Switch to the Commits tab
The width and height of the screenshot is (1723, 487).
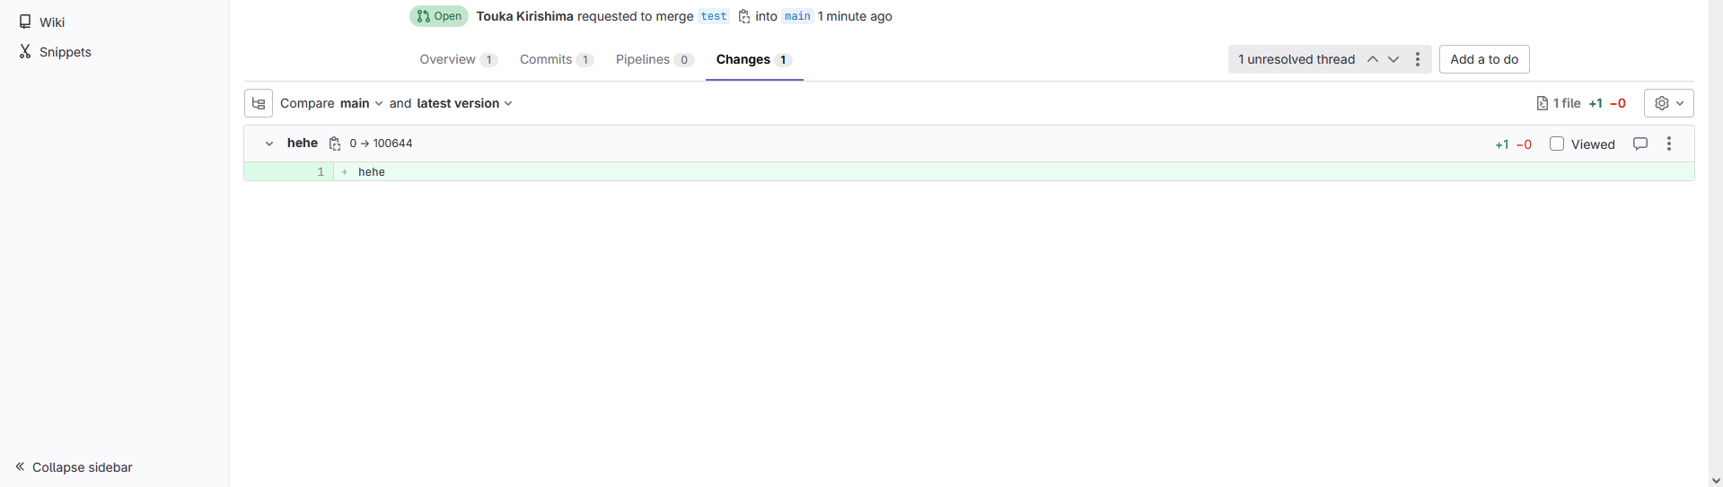(x=556, y=59)
